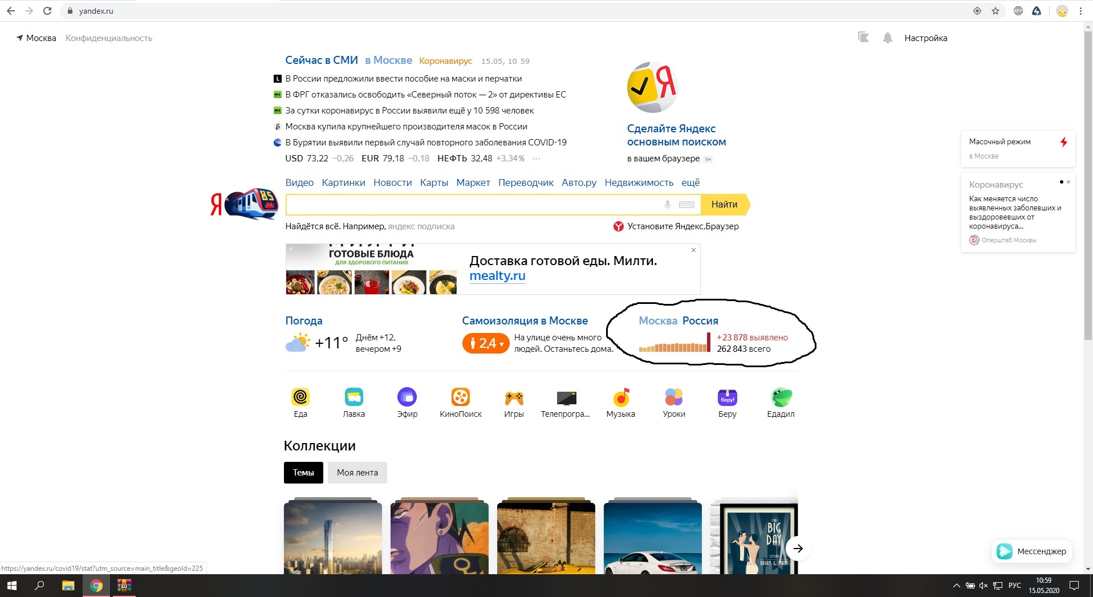
Task: Click the browser back arrow
Action: pos(11,11)
